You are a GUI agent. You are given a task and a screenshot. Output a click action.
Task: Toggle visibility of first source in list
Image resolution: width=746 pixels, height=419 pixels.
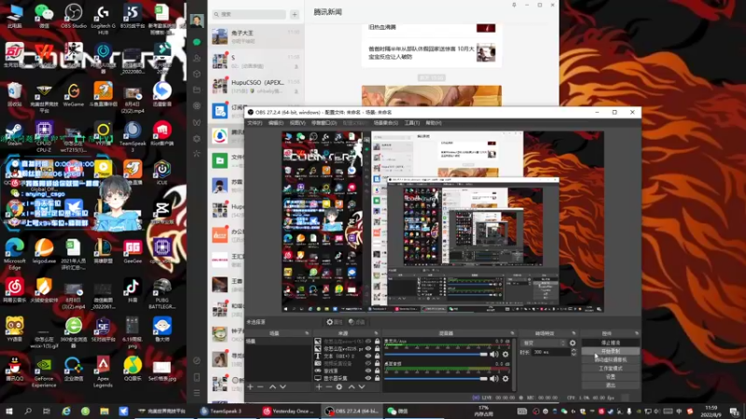(x=368, y=341)
